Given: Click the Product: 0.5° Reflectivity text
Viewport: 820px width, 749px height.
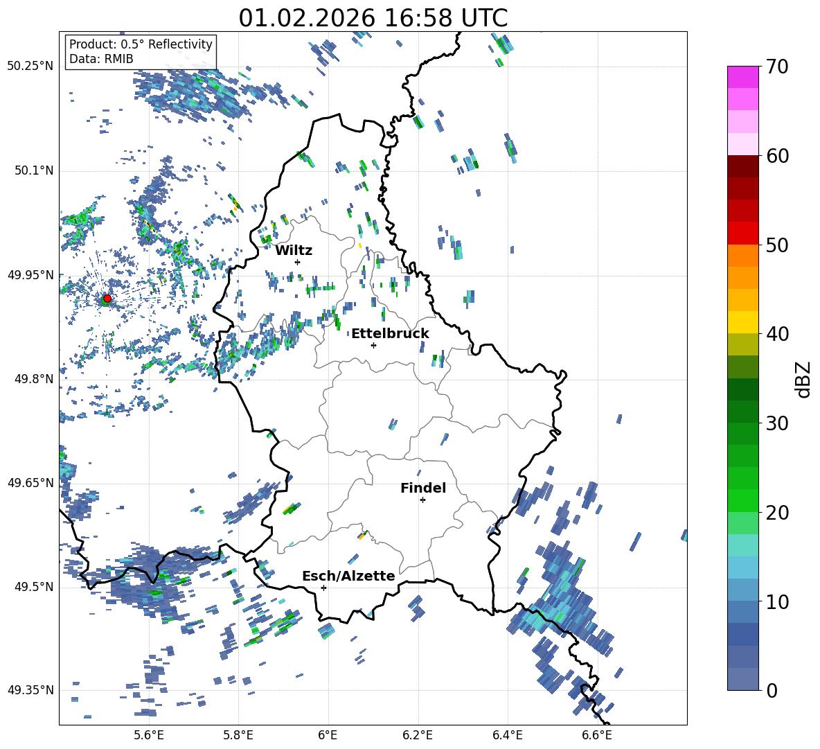Looking at the screenshot, I should (141, 44).
